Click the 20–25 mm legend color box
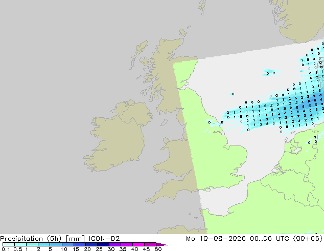 tap(91, 244)
